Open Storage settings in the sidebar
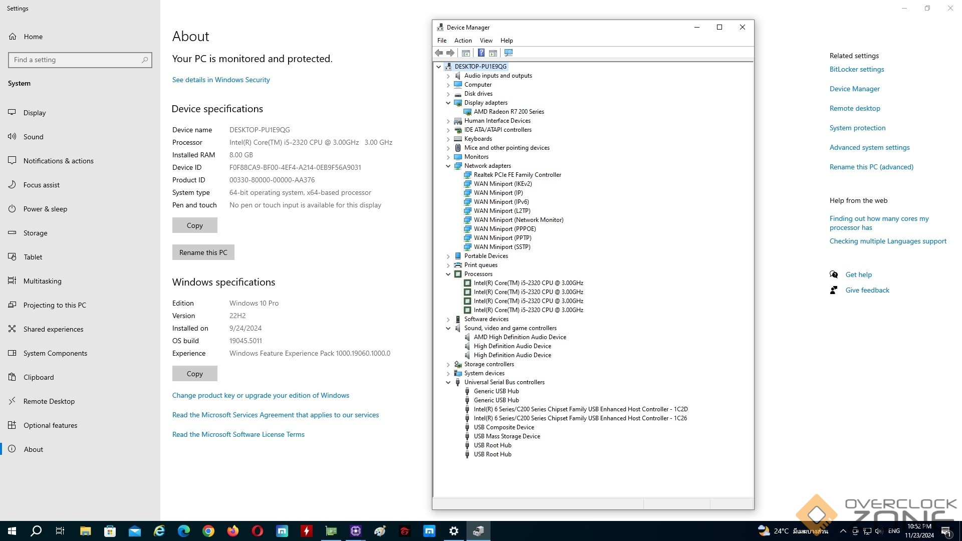 (x=35, y=233)
